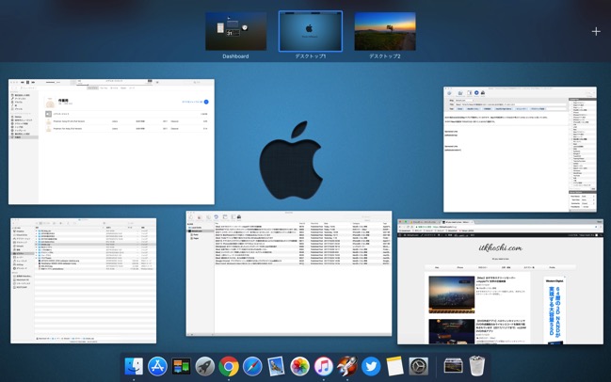The height and width of the screenshot is (382, 611).
Task: Open System Preferences gear icon
Action: [419, 366]
